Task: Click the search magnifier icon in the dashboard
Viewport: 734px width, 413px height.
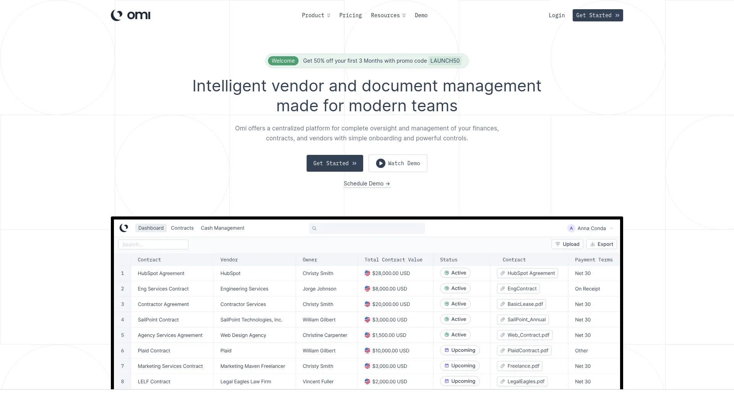Action: pyautogui.click(x=314, y=228)
